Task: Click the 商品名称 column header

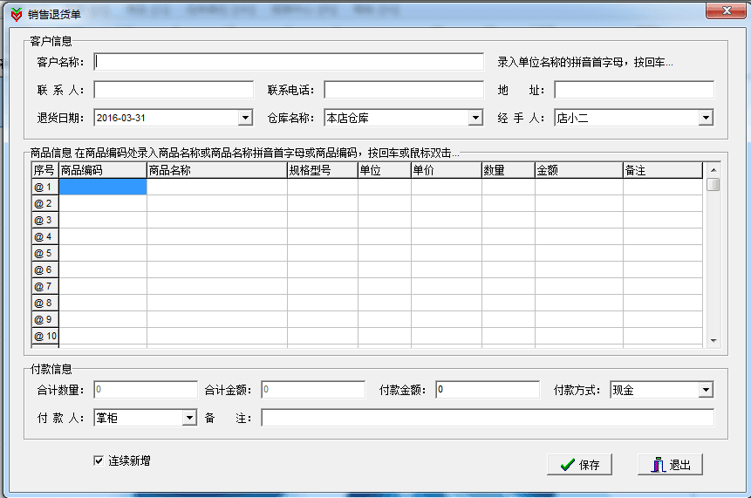Action: coord(216,171)
